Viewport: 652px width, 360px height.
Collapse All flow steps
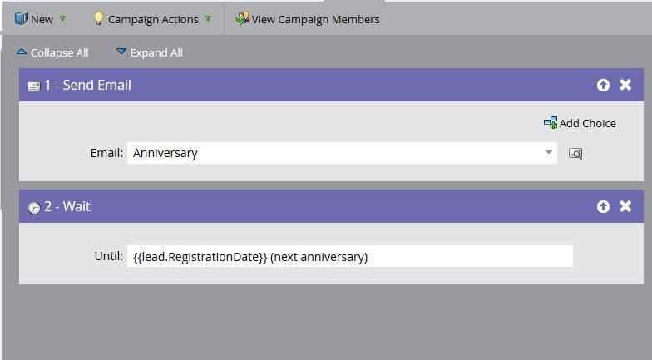click(x=52, y=52)
